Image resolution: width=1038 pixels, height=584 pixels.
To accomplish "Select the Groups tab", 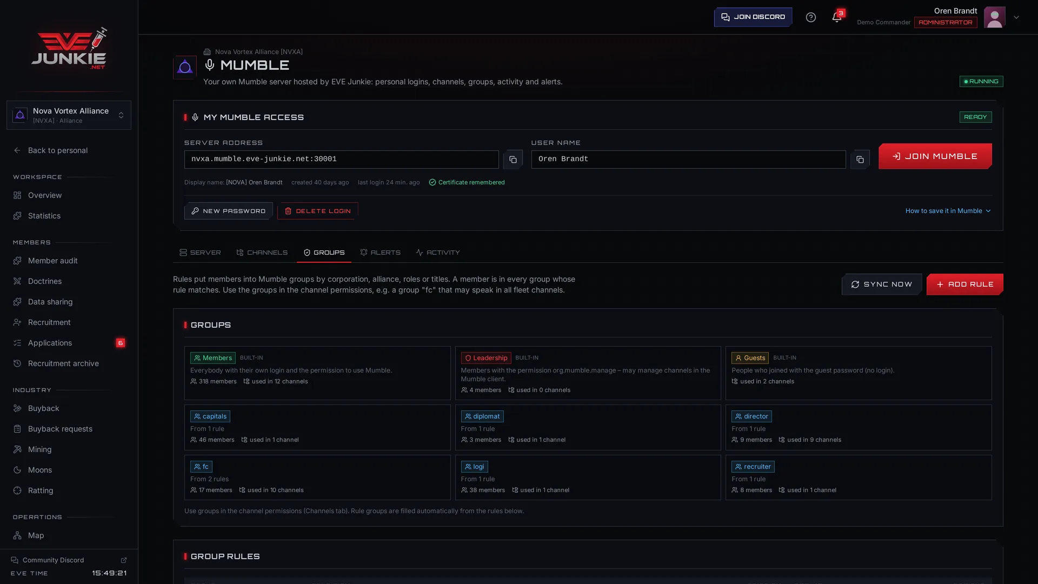I will (x=324, y=253).
